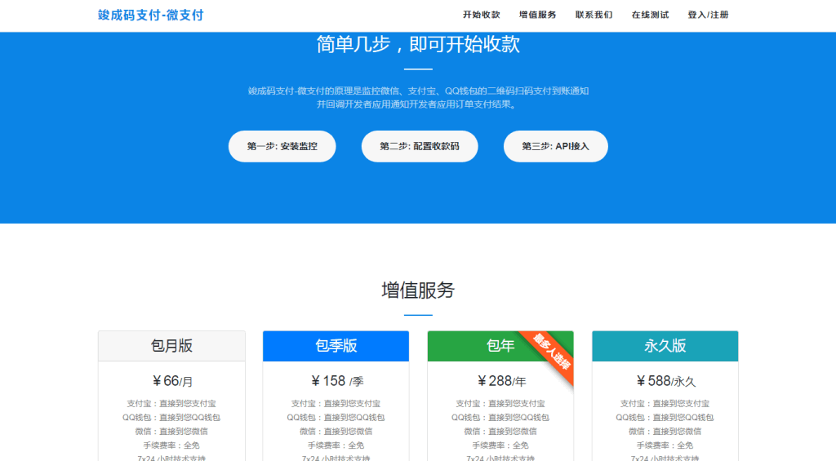Open the 联系我们 nav link
The image size is (836, 461).
(594, 15)
